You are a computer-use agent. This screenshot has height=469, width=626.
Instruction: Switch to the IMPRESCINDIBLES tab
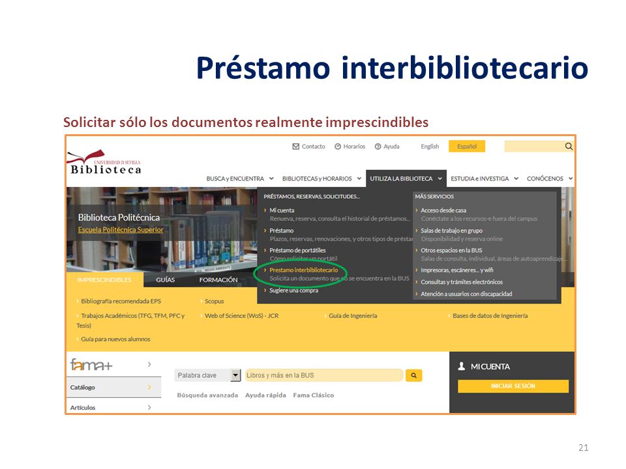[x=104, y=280]
